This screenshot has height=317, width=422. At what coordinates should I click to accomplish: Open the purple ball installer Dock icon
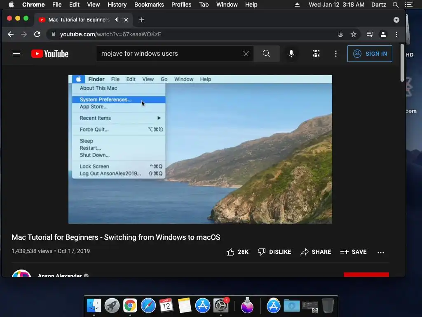[247, 305]
